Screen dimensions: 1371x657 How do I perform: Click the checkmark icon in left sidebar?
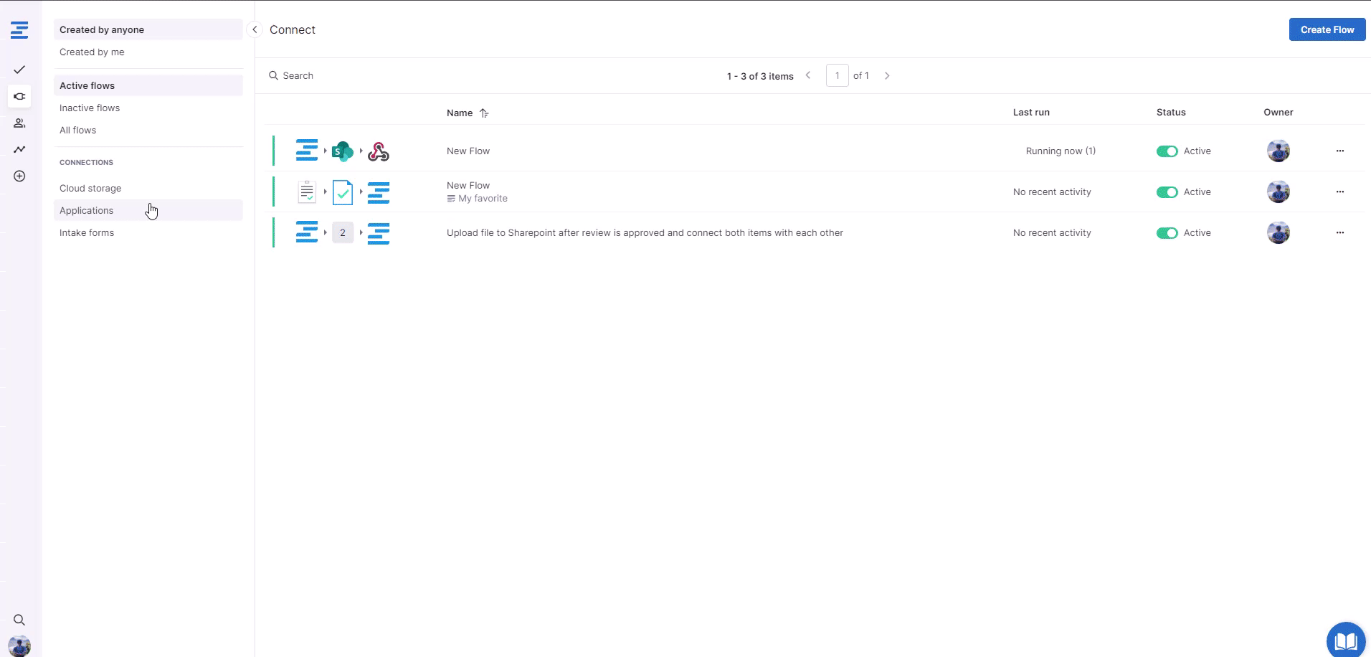(x=19, y=70)
